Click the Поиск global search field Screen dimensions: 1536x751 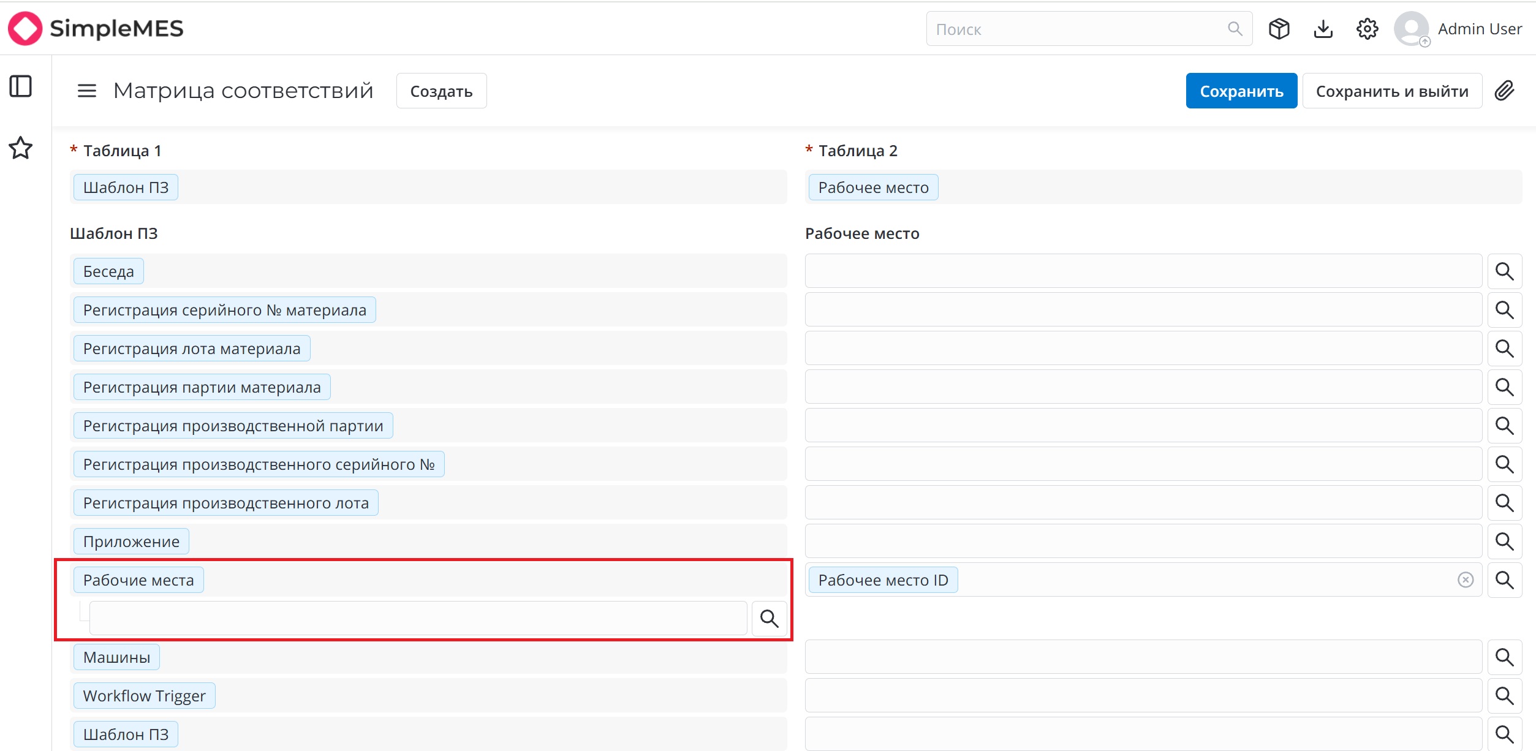point(1089,29)
